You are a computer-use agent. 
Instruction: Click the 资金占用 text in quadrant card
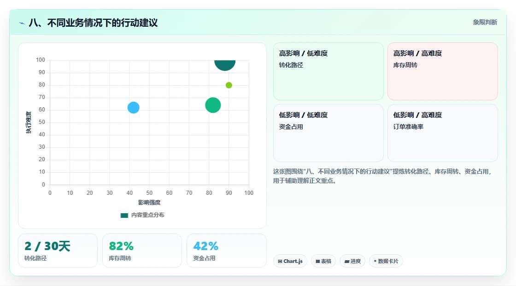[x=291, y=127]
